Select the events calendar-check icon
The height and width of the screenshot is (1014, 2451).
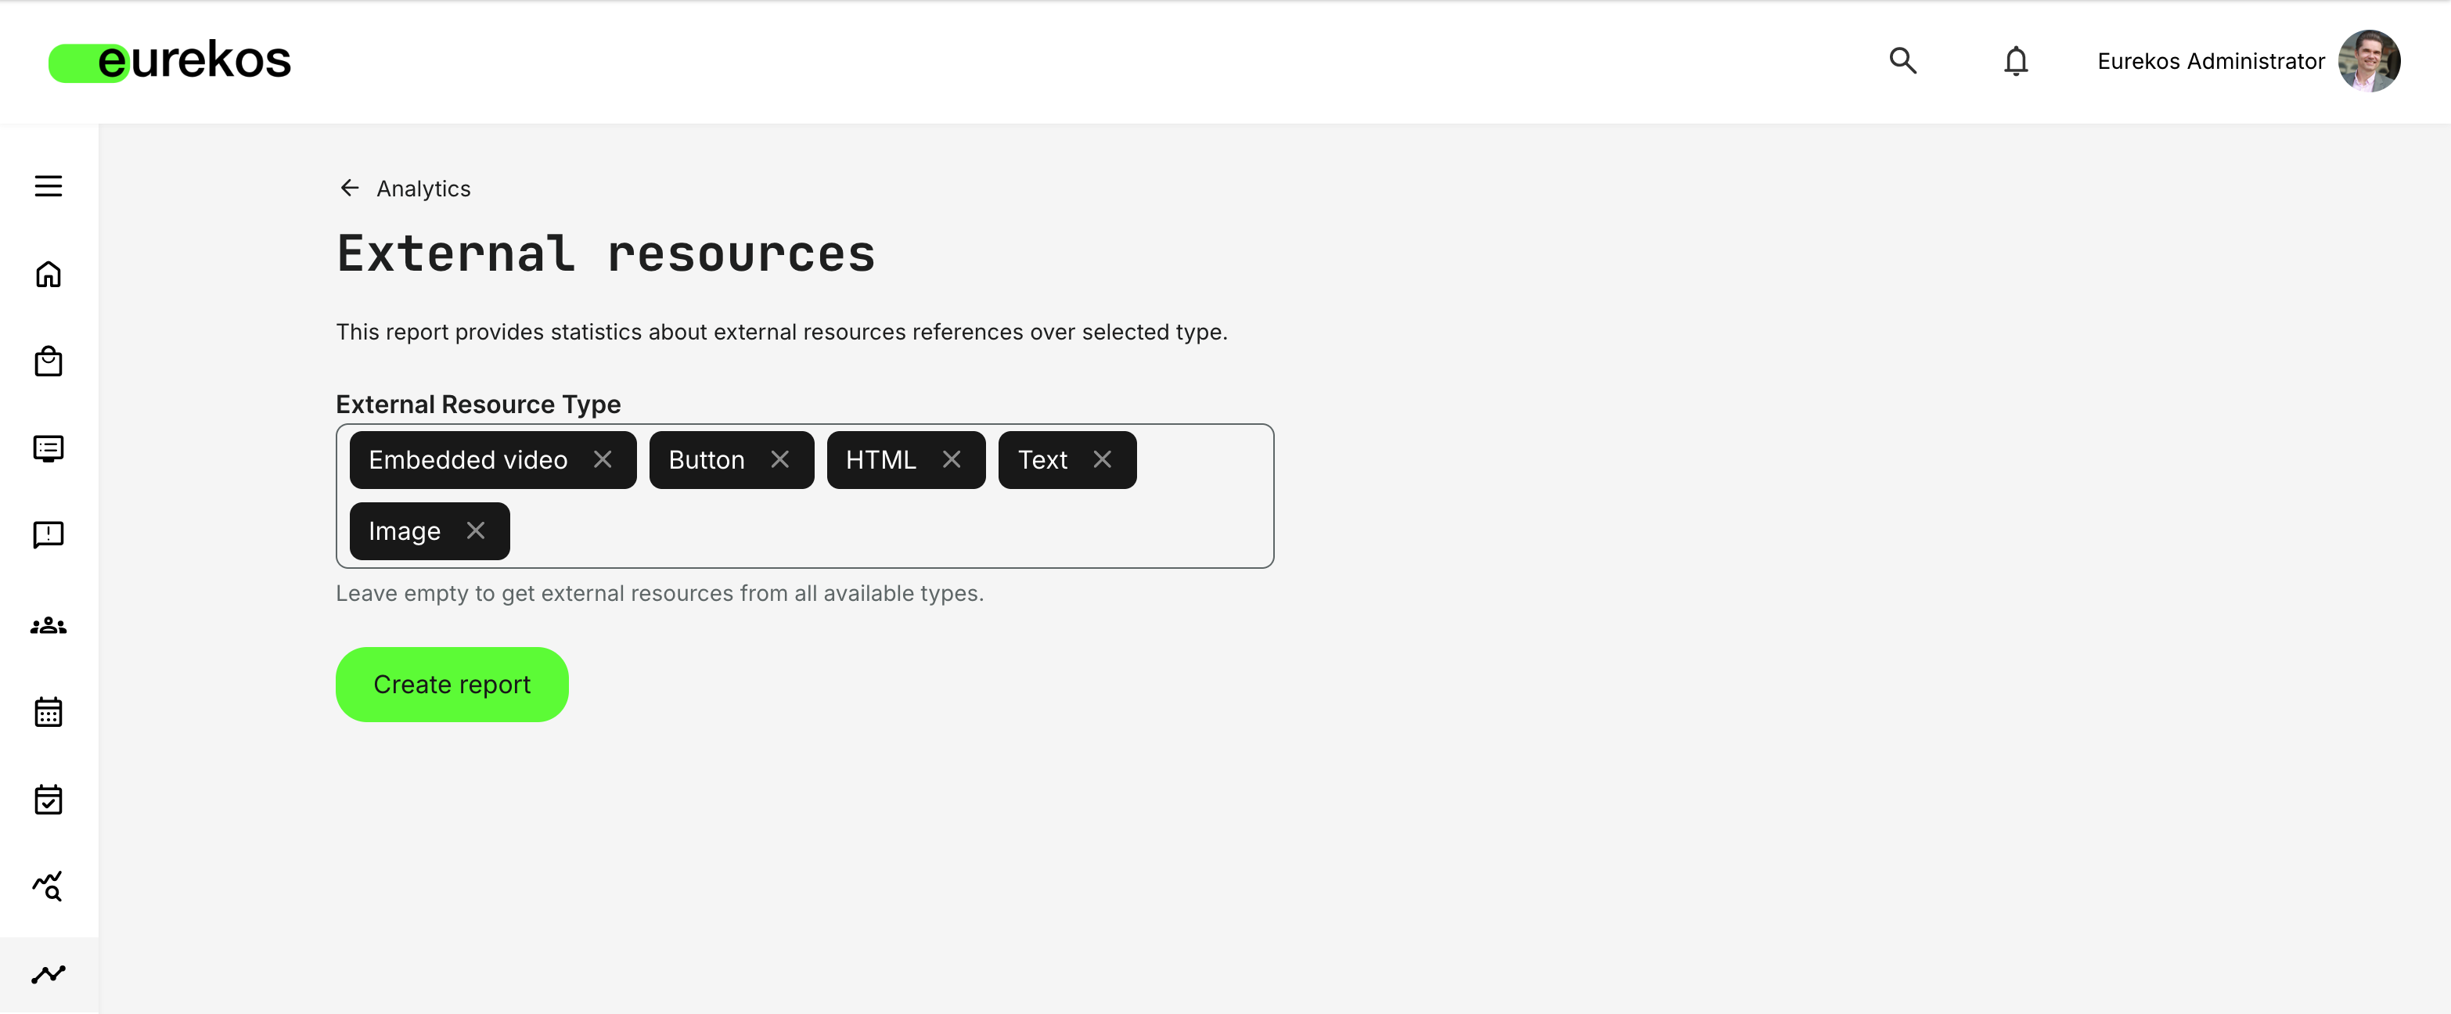click(x=49, y=799)
